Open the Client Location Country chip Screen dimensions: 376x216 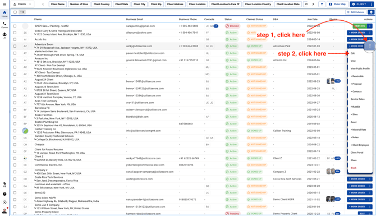(258, 4)
